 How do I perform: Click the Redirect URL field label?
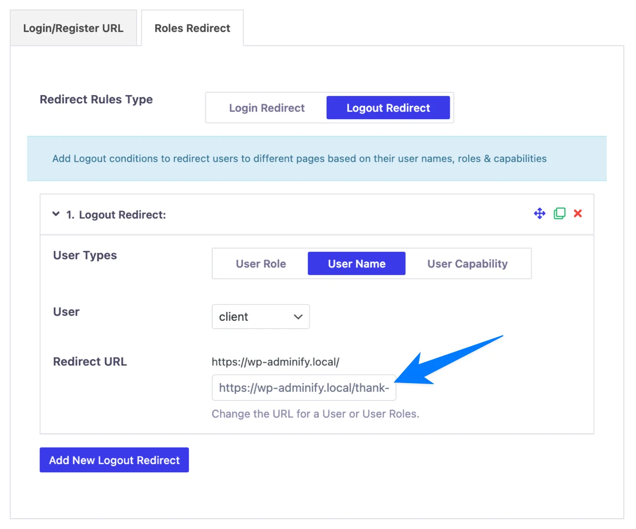tap(89, 361)
